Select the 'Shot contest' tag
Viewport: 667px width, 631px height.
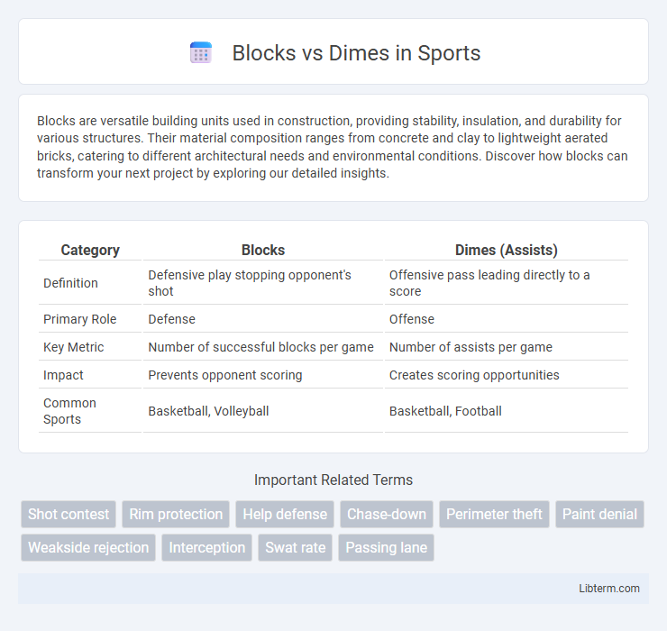tap(69, 514)
